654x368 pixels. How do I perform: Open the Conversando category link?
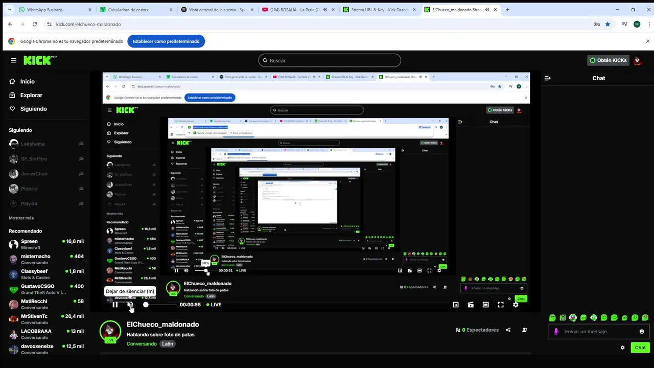(142, 344)
